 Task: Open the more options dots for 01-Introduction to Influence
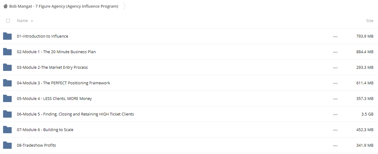(x=335, y=37)
